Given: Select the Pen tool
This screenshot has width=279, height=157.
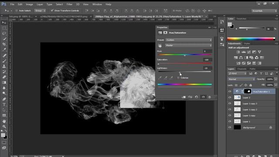Looking at the screenshot, I should 4,99.
